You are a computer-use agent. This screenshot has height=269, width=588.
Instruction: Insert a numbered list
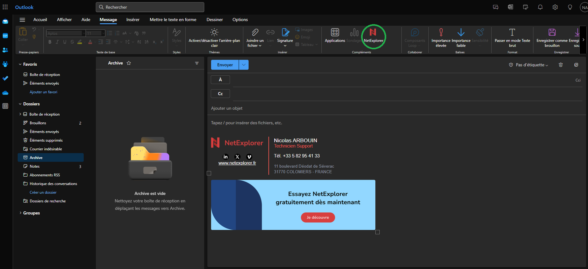[117, 33]
